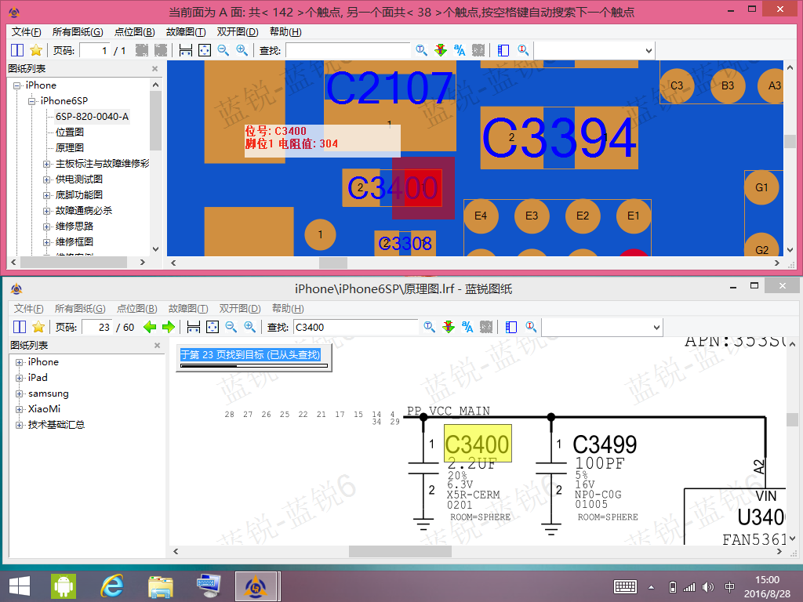Click fit-page icon in top window toolbar
The width and height of the screenshot is (803, 602).
pos(205,50)
